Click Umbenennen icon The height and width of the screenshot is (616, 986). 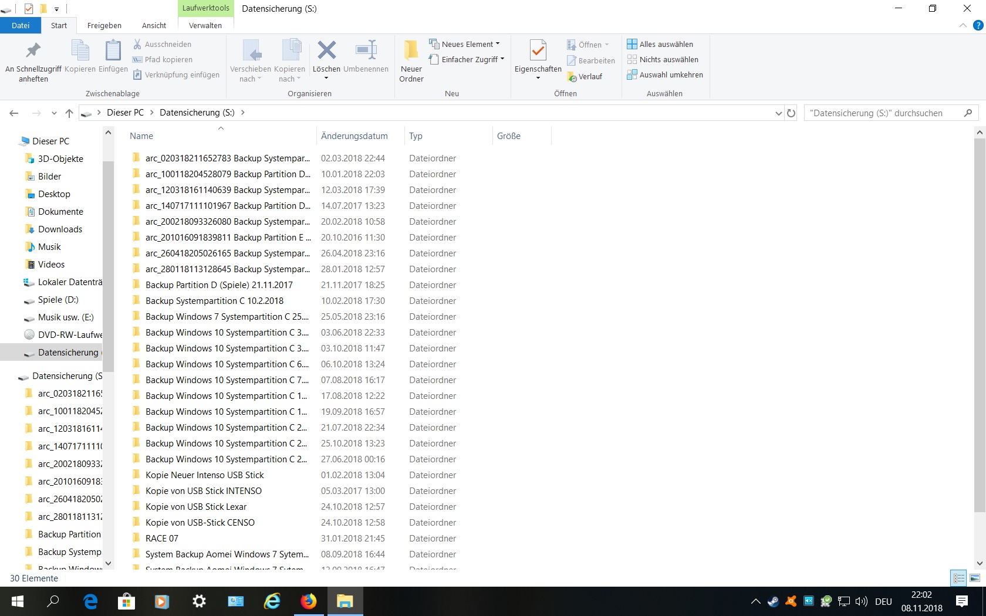pos(366,50)
